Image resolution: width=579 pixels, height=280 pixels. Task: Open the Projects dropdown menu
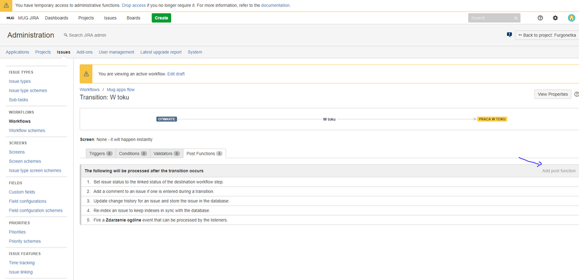point(86,18)
